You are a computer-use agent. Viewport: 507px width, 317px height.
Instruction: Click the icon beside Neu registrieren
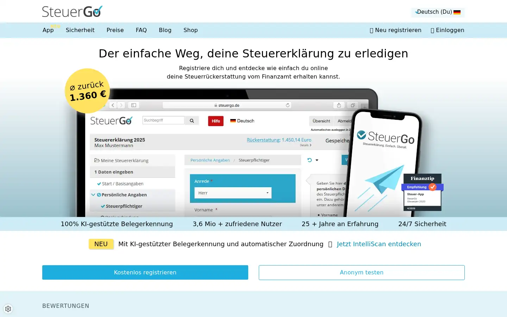[371, 31]
